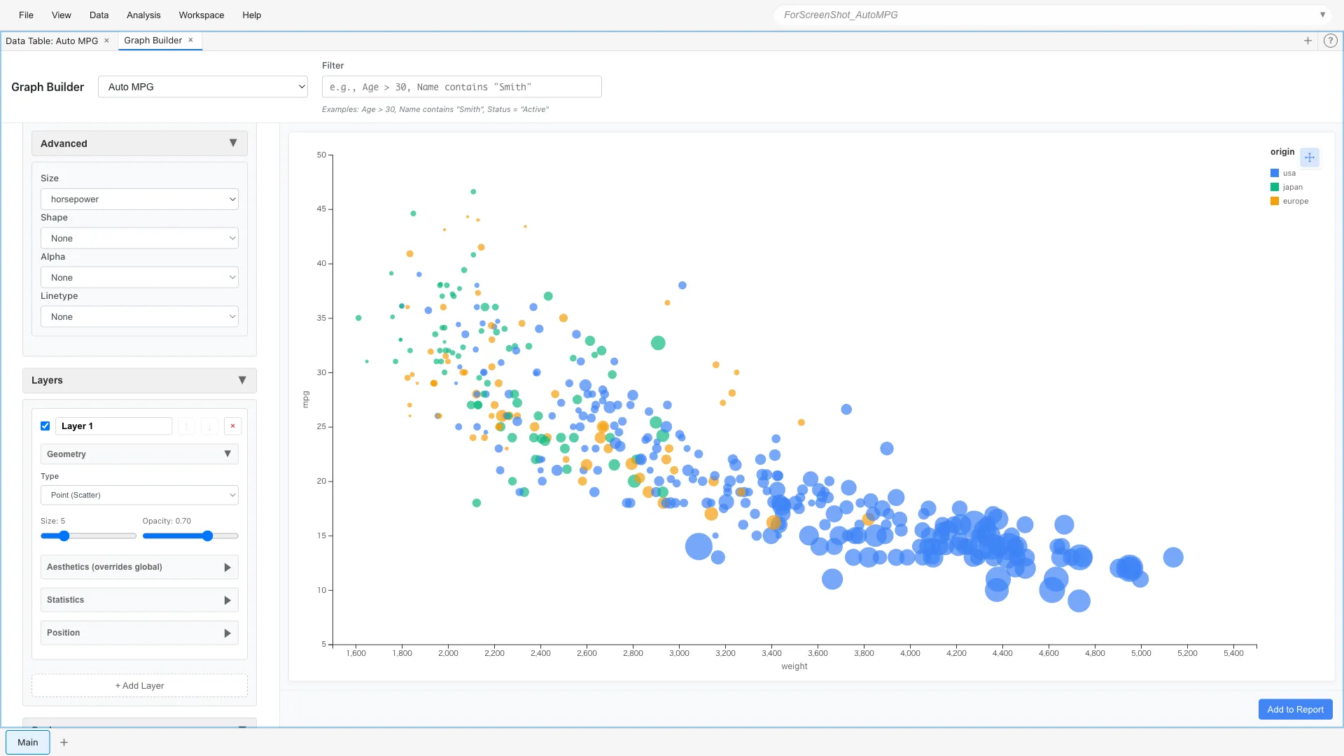Move Layer 1 up using the up arrow icon
This screenshot has height=756, width=1344.
[186, 426]
